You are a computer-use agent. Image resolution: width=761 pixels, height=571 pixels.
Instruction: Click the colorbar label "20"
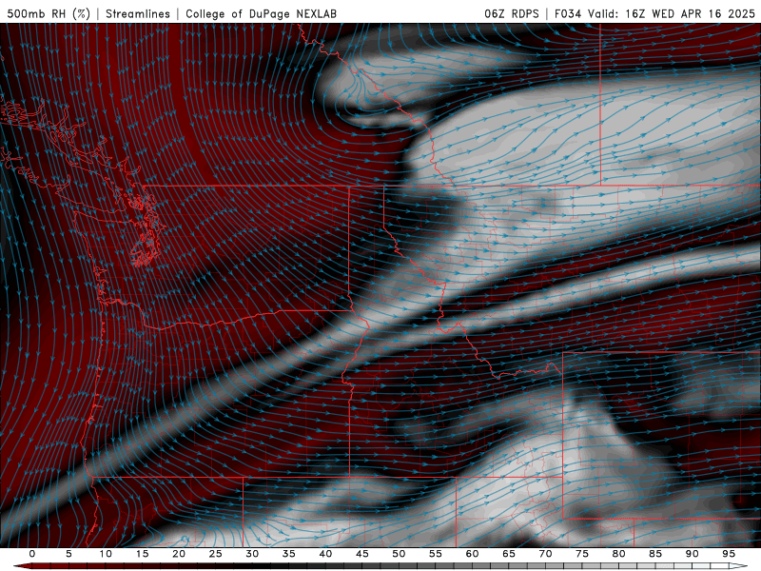pyautogui.click(x=179, y=554)
